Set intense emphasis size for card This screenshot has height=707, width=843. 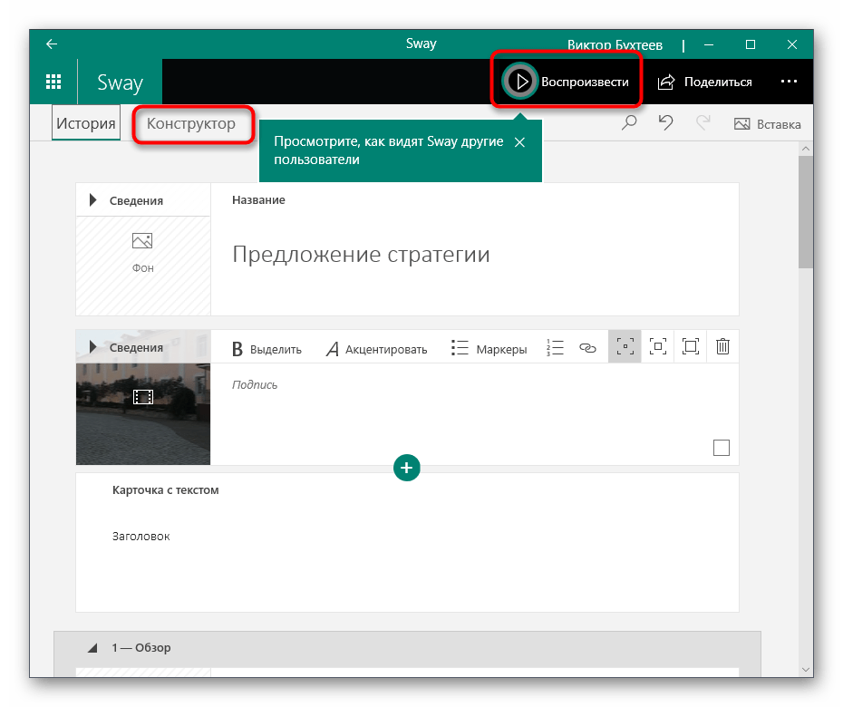click(691, 347)
